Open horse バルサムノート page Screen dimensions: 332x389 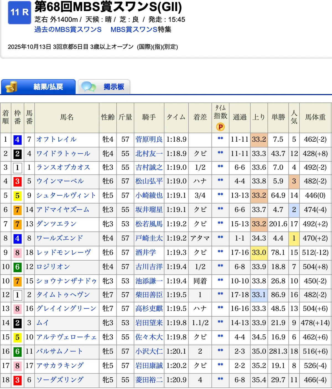(x=59, y=351)
